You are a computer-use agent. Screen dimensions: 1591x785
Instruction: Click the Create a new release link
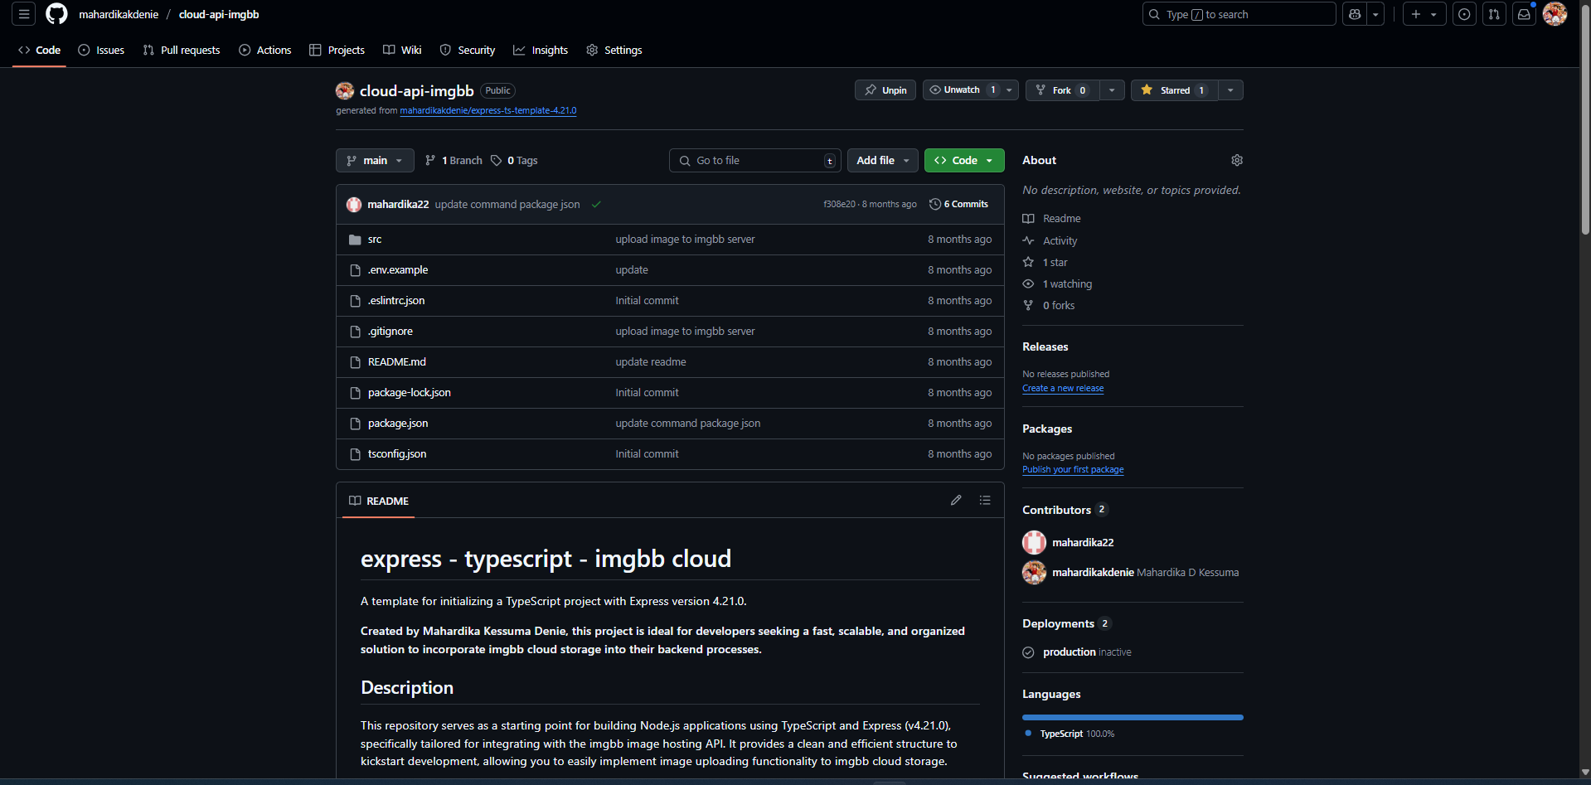[x=1063, y=389]
